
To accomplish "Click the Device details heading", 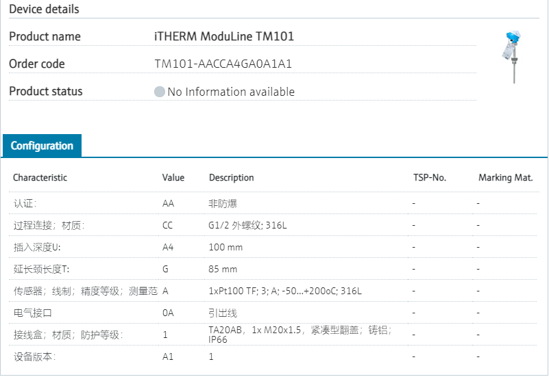I will [x=44, y=10].
